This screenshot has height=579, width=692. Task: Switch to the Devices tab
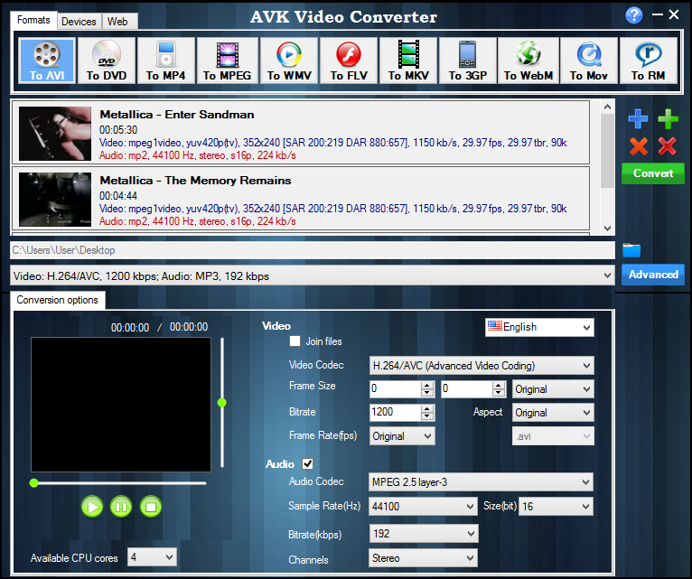click(x=79, y=21)
